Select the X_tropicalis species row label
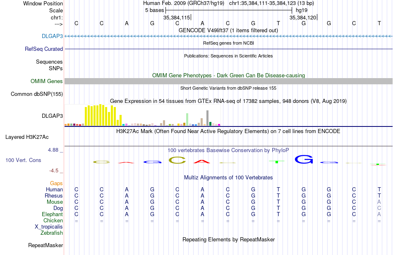The image size is (393, 255). pos(49,227)
